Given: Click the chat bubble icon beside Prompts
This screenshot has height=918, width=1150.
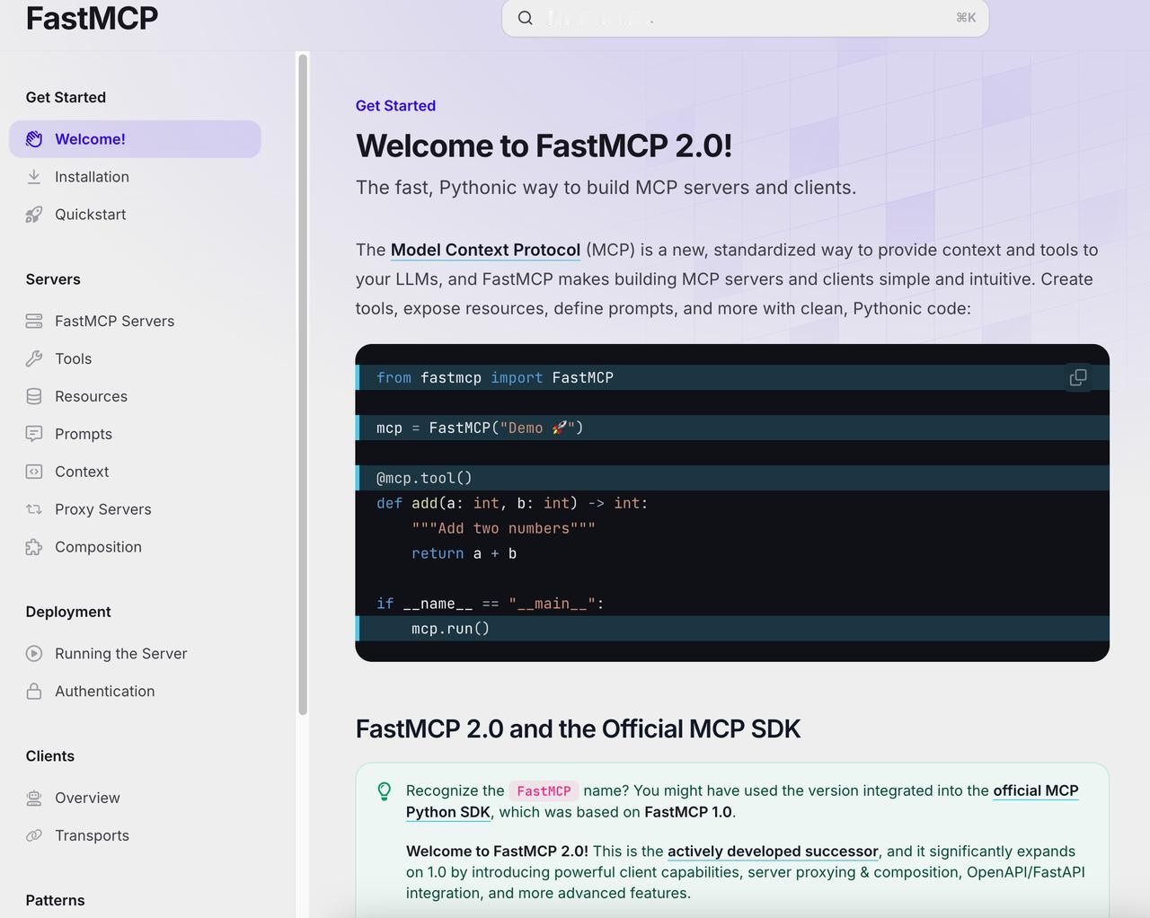Looking at the screenshot, I should coord(34,434).
